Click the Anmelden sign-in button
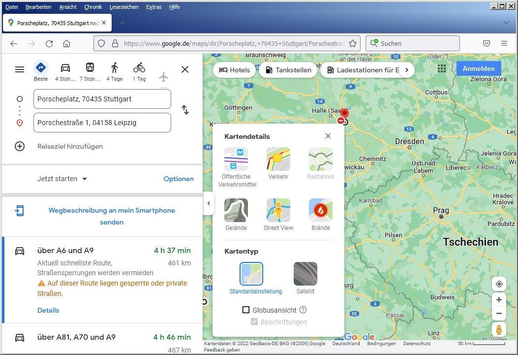The width and height of the screenshot is (518, 355). (x=478, y=68)
